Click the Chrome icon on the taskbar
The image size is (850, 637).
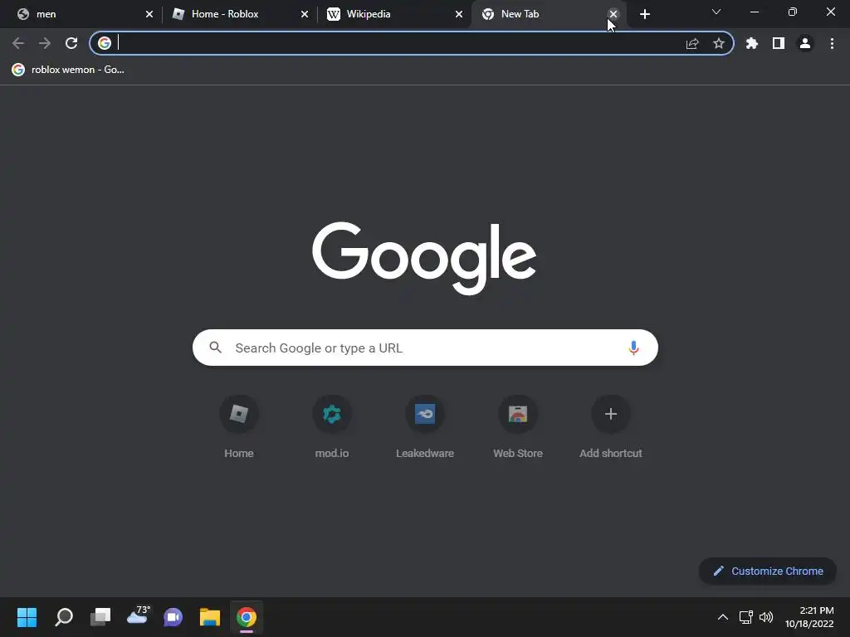click(247, 617)
